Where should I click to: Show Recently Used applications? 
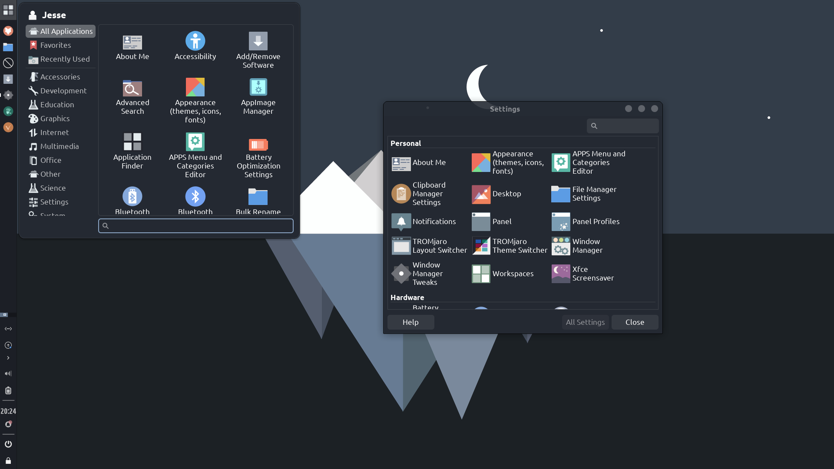(60, 59)
